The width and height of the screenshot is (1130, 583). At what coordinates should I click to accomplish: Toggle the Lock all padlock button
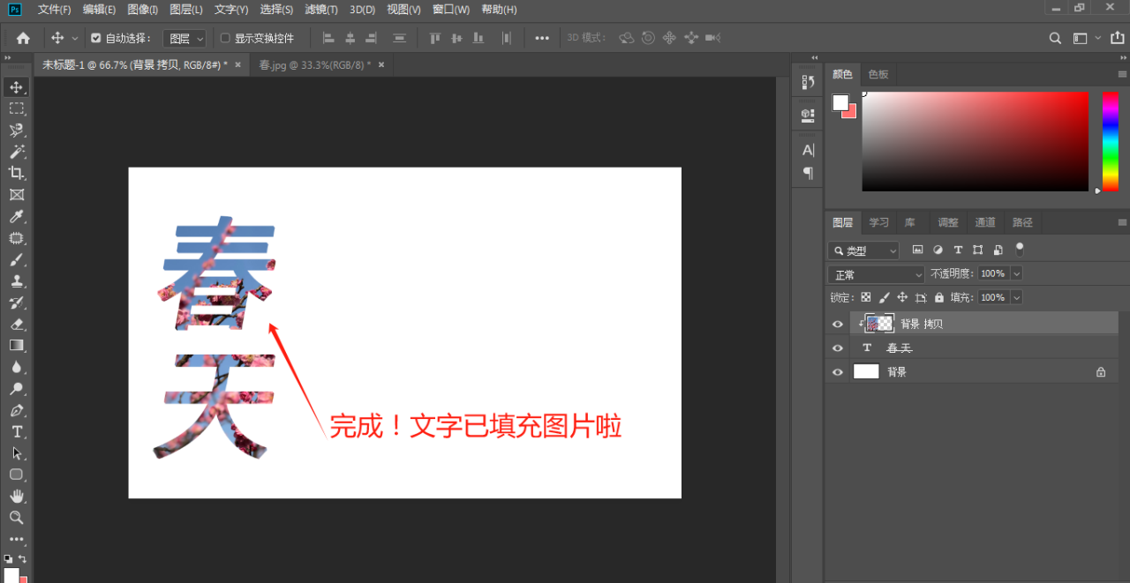[939, 297]
